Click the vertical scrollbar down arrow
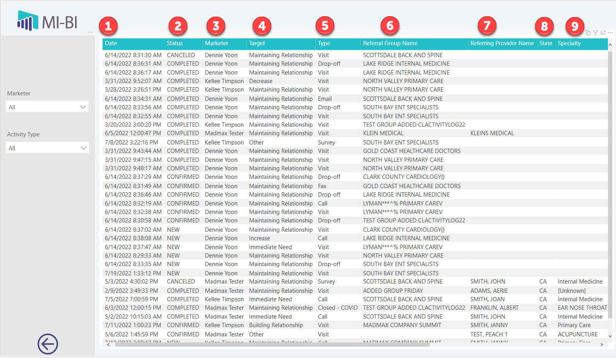The width and height of the screenshot is (616, 358). (x=610, y=336)
